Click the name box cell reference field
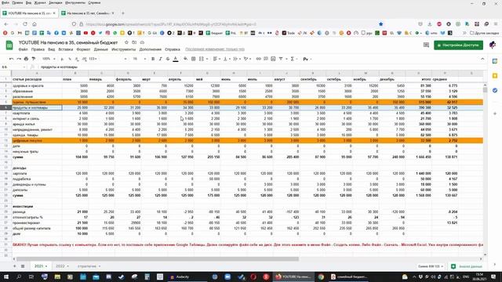The image size is (502, 282). coord(13,67)
